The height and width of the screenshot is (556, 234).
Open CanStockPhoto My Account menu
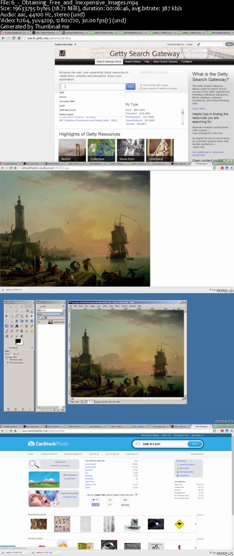click(x=112, y=454)
